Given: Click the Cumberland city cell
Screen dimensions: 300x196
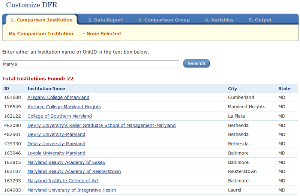Looking at the screenshot, I should 241,97.
